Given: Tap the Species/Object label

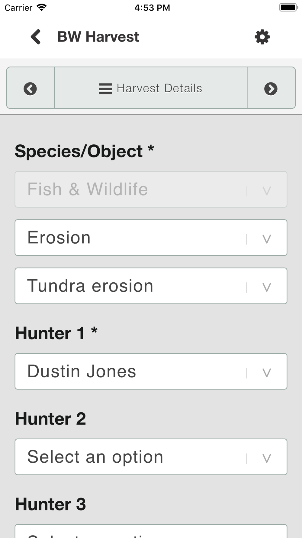Looking at the screenshot, I should click(79, 151).
